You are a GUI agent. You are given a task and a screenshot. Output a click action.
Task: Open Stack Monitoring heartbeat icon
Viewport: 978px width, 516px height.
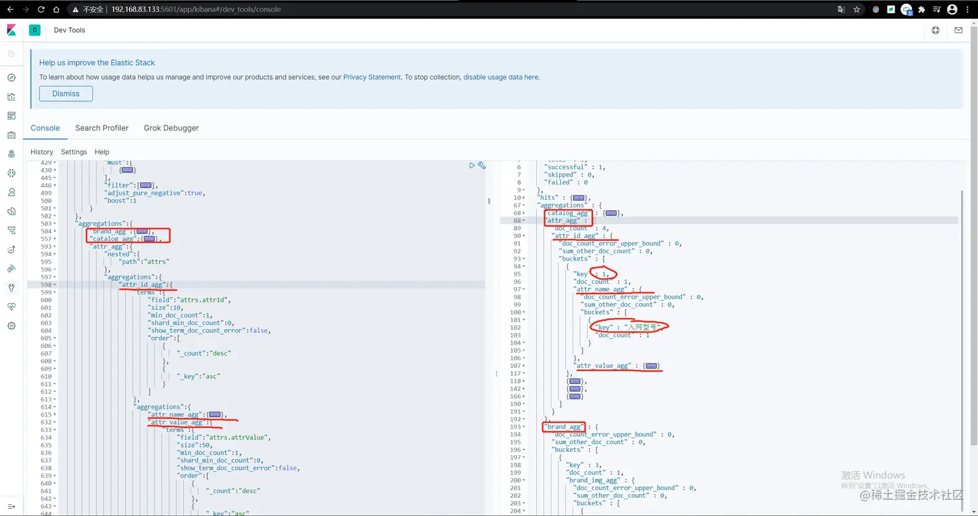(11, 306)
